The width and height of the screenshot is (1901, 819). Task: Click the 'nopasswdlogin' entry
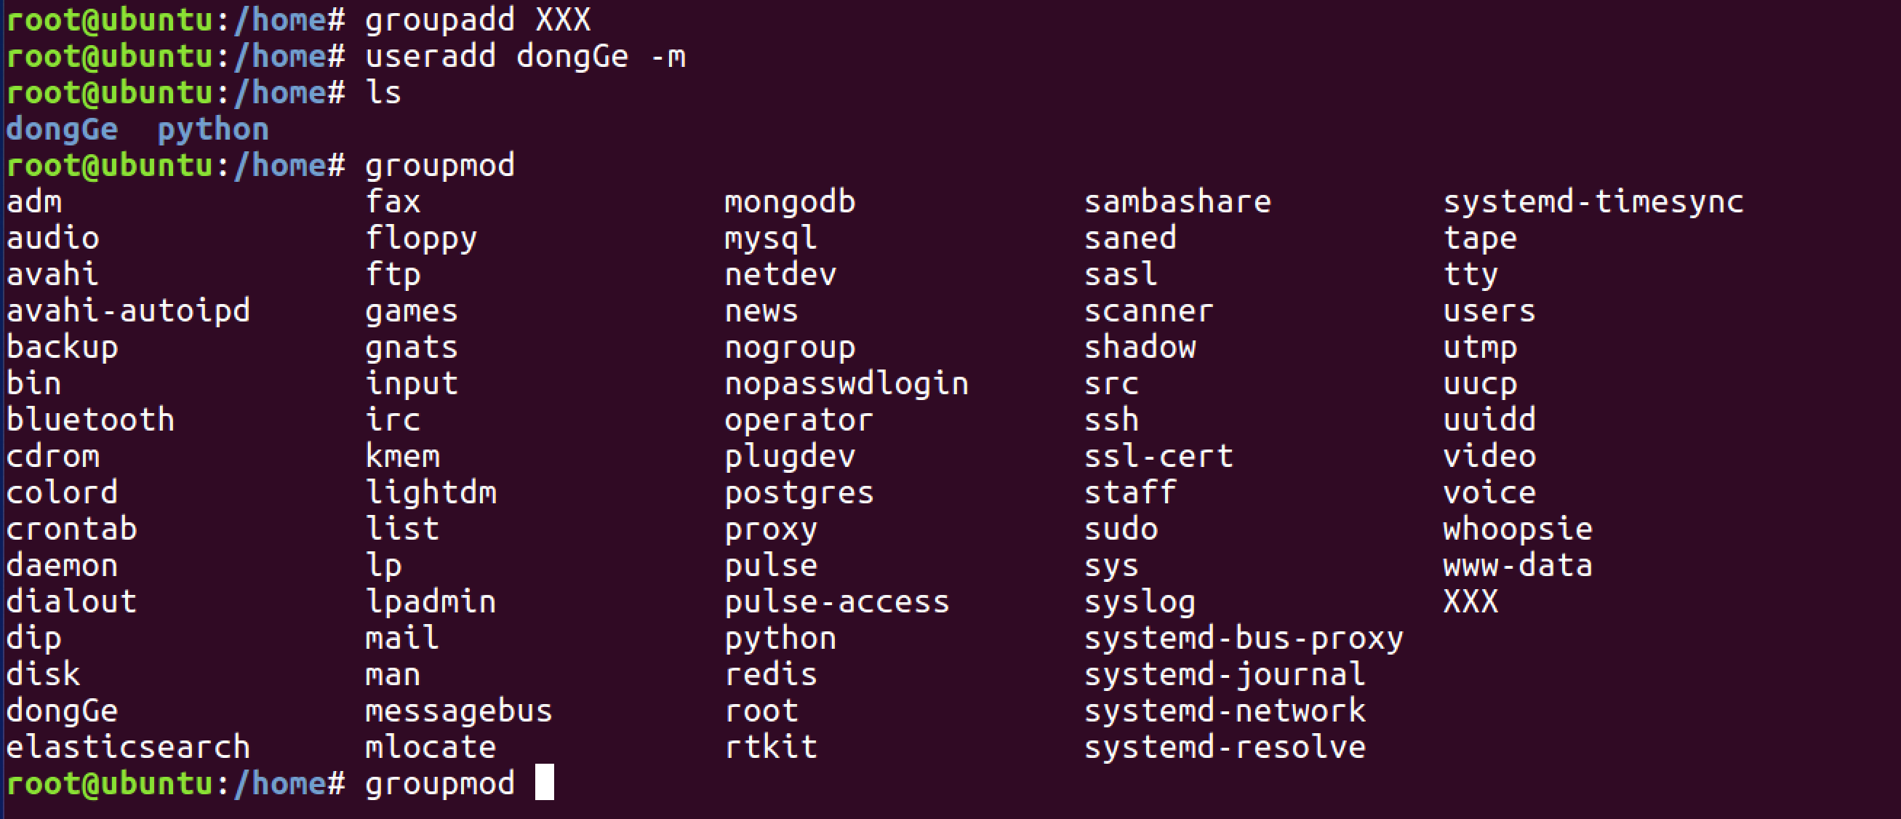846,385
